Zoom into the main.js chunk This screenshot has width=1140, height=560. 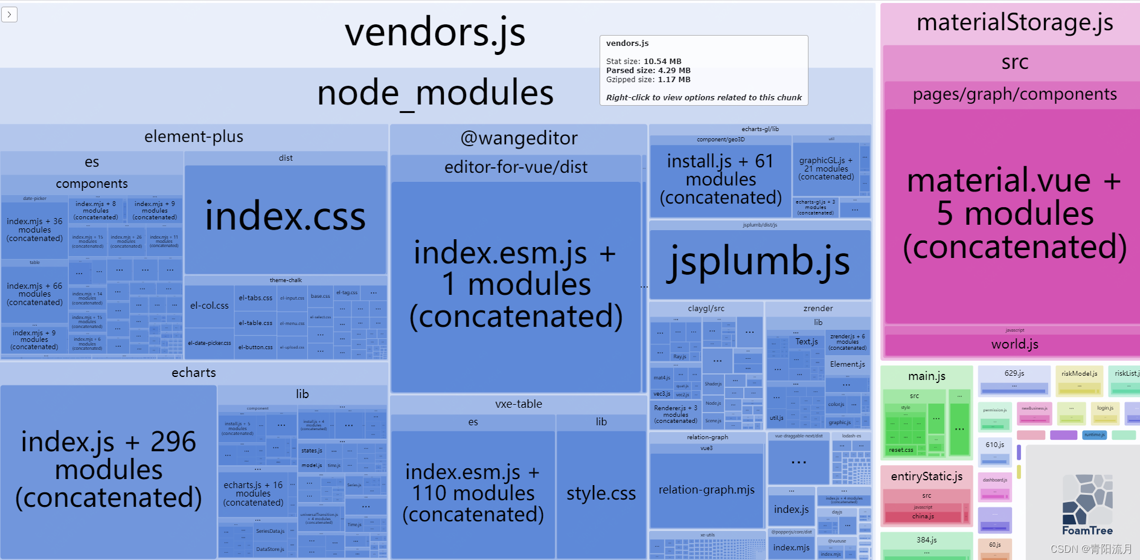pyautogui.click(x=927, y=376)
